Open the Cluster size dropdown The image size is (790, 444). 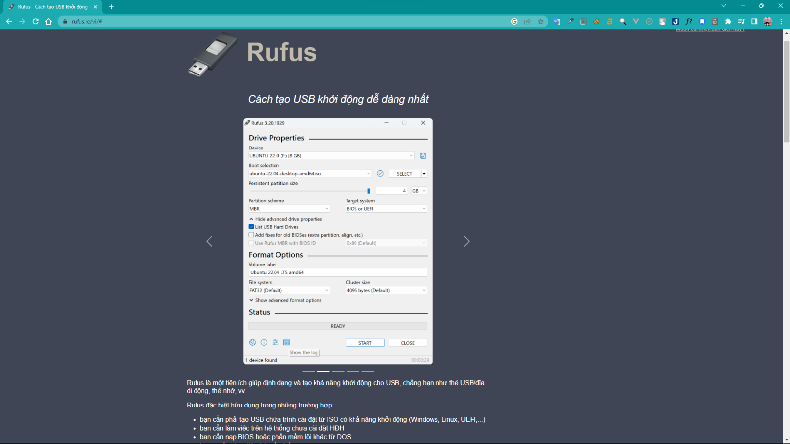click(386, 290)
